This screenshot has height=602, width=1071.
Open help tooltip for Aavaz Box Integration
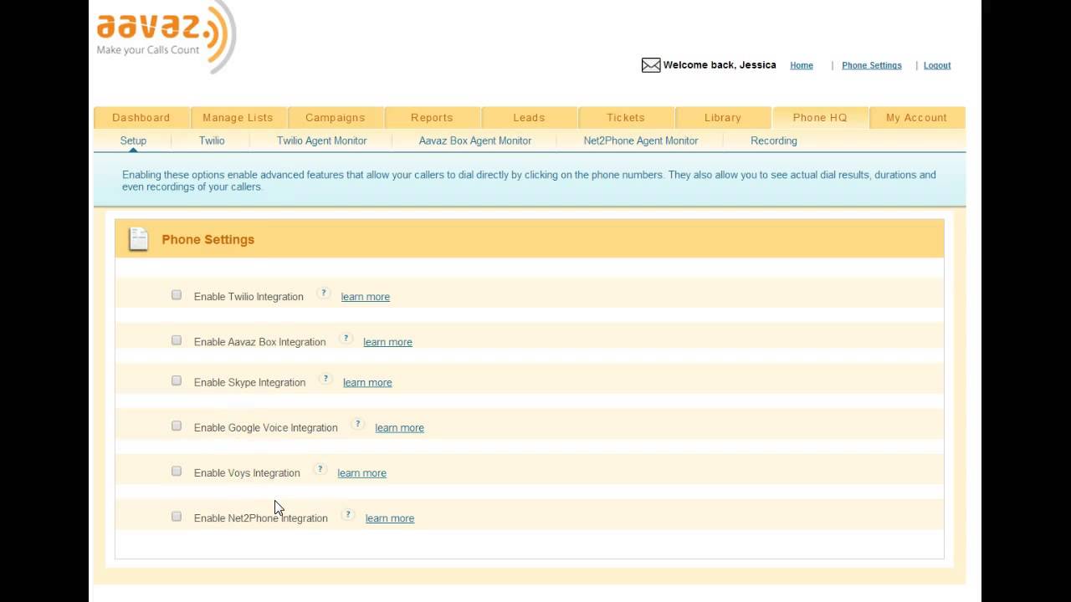point(346,339)
